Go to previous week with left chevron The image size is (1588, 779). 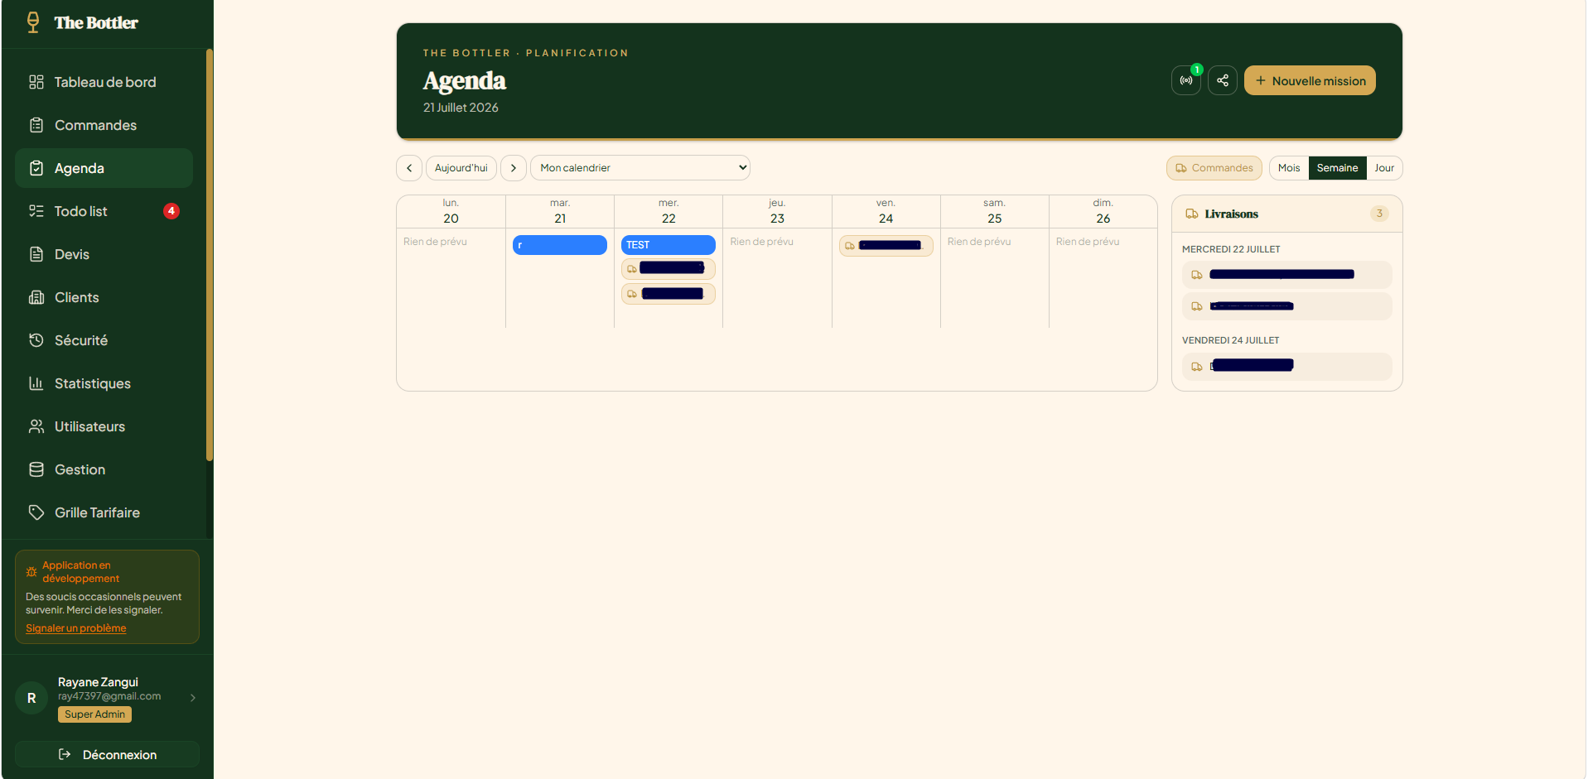click(409, 168)
